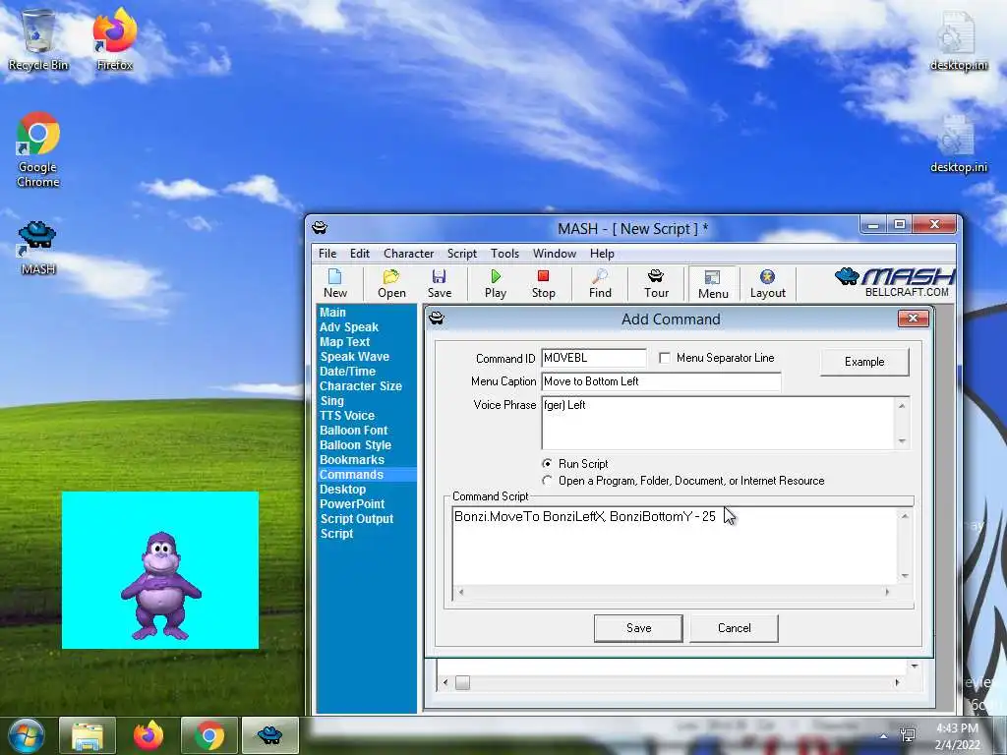This screenshot has height=755, width=1007.
Task: Select the Firefox desktop shortcut
Action: [x=115, y=39]
